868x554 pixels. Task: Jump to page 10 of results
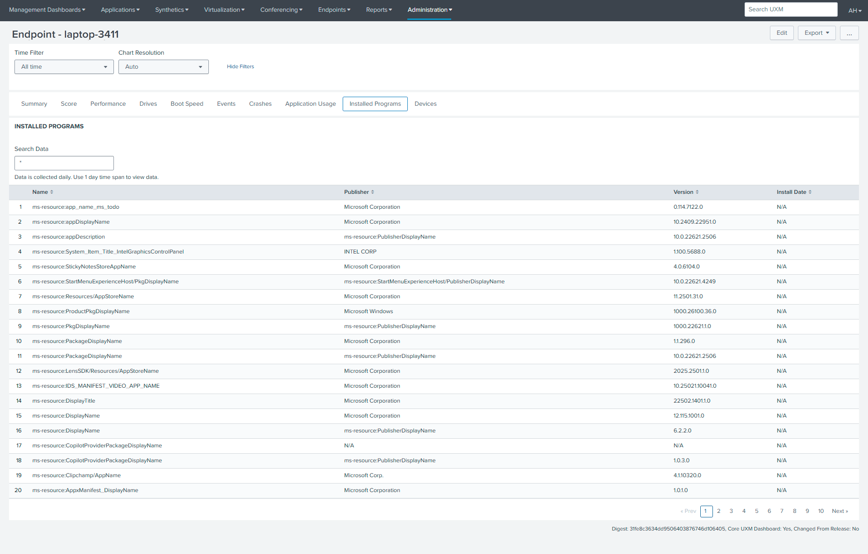[821, 511]
